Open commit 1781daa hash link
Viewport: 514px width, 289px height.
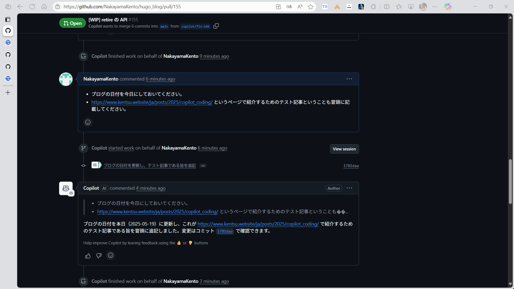pos(351,166)
